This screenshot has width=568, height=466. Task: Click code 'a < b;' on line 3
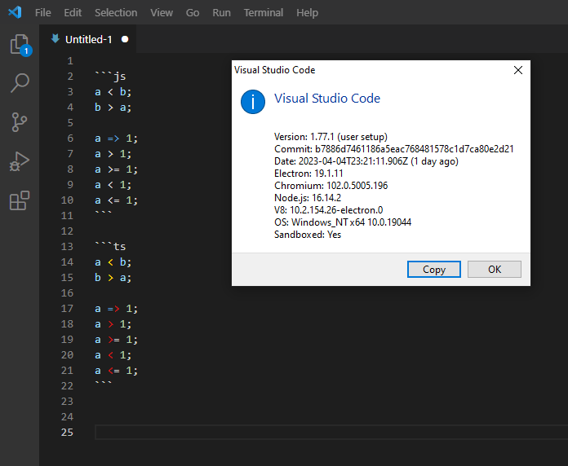point(113,92)
